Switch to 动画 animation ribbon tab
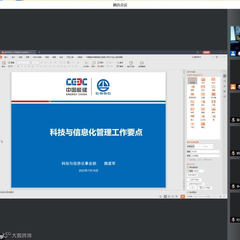Screen dimensions: 240x240 (28, 57)
